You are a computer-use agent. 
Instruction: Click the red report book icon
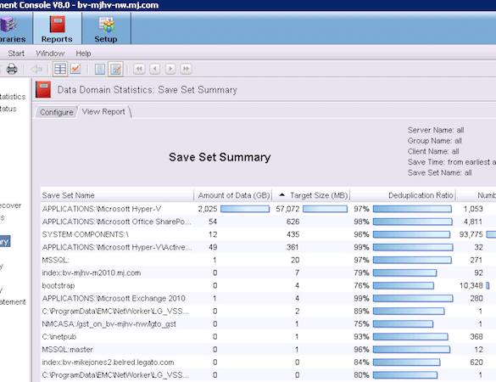43,90
